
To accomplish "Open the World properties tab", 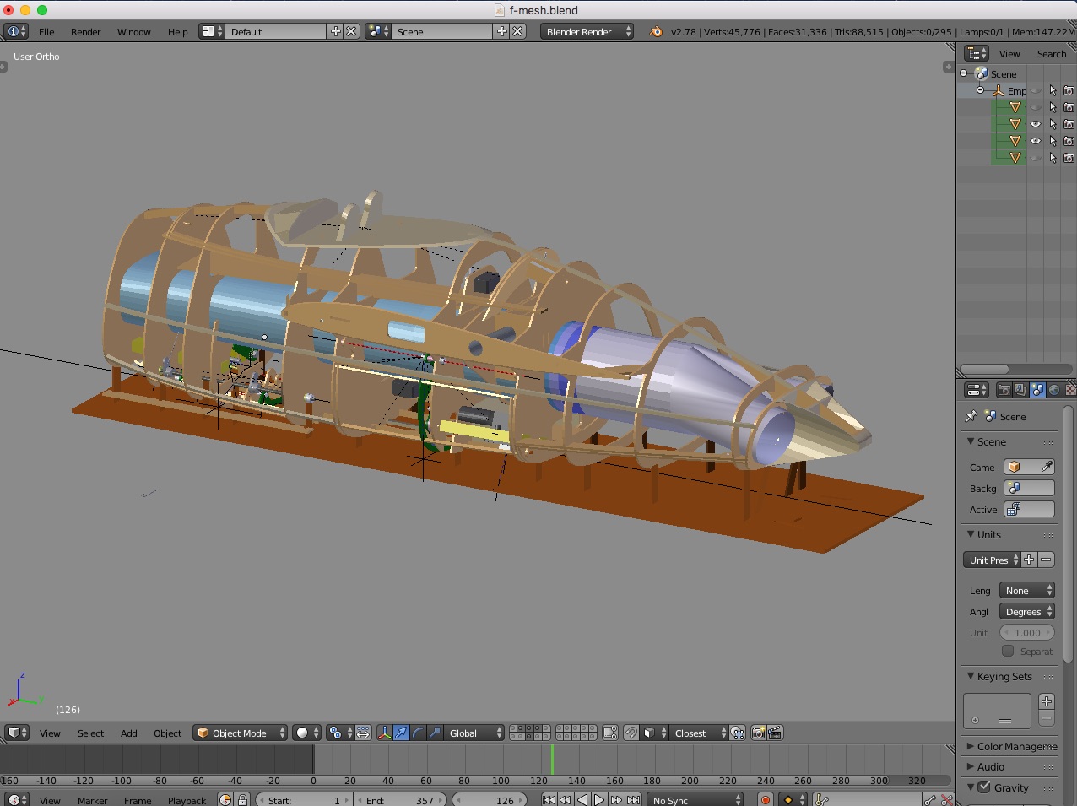I will [1054, 390].
